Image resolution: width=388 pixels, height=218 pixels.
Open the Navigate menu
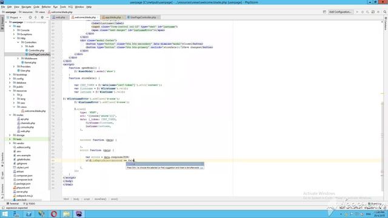point(26,7)
